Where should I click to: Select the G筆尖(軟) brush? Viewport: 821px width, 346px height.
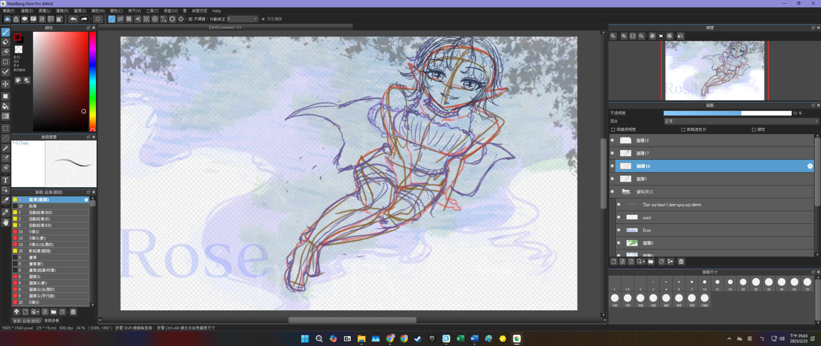(x=51, y=238)
